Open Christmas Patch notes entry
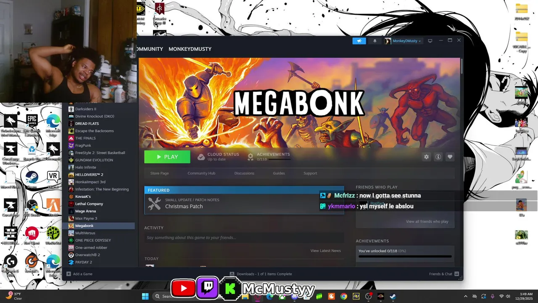 pyautogui.click(x=244, y=204)
